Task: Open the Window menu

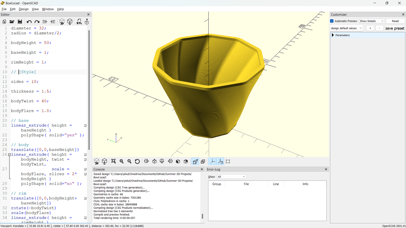Action: click(48, 9)
